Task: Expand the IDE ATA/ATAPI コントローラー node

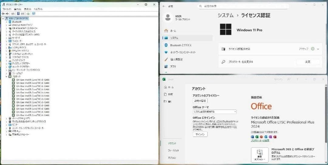Action: (6, 28)
